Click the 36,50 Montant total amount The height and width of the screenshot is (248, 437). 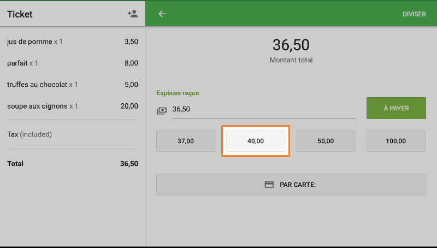click(x=291, y=45)
